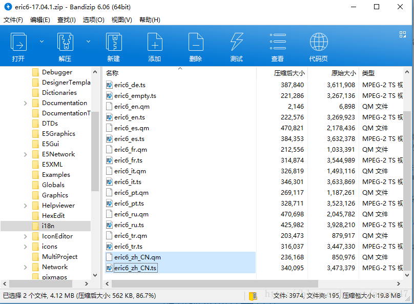
Task: Open the dropdown arrow next to 解压
Action: tap(88, 41)
